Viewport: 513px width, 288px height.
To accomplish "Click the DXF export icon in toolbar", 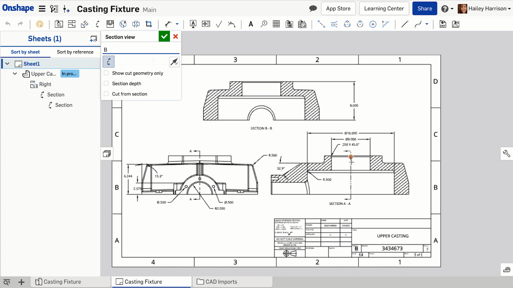I will click(x=443, y=24).
